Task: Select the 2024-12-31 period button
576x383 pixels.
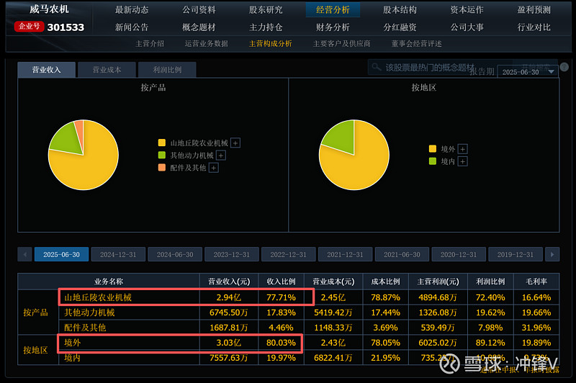Action: coord(118,254)
